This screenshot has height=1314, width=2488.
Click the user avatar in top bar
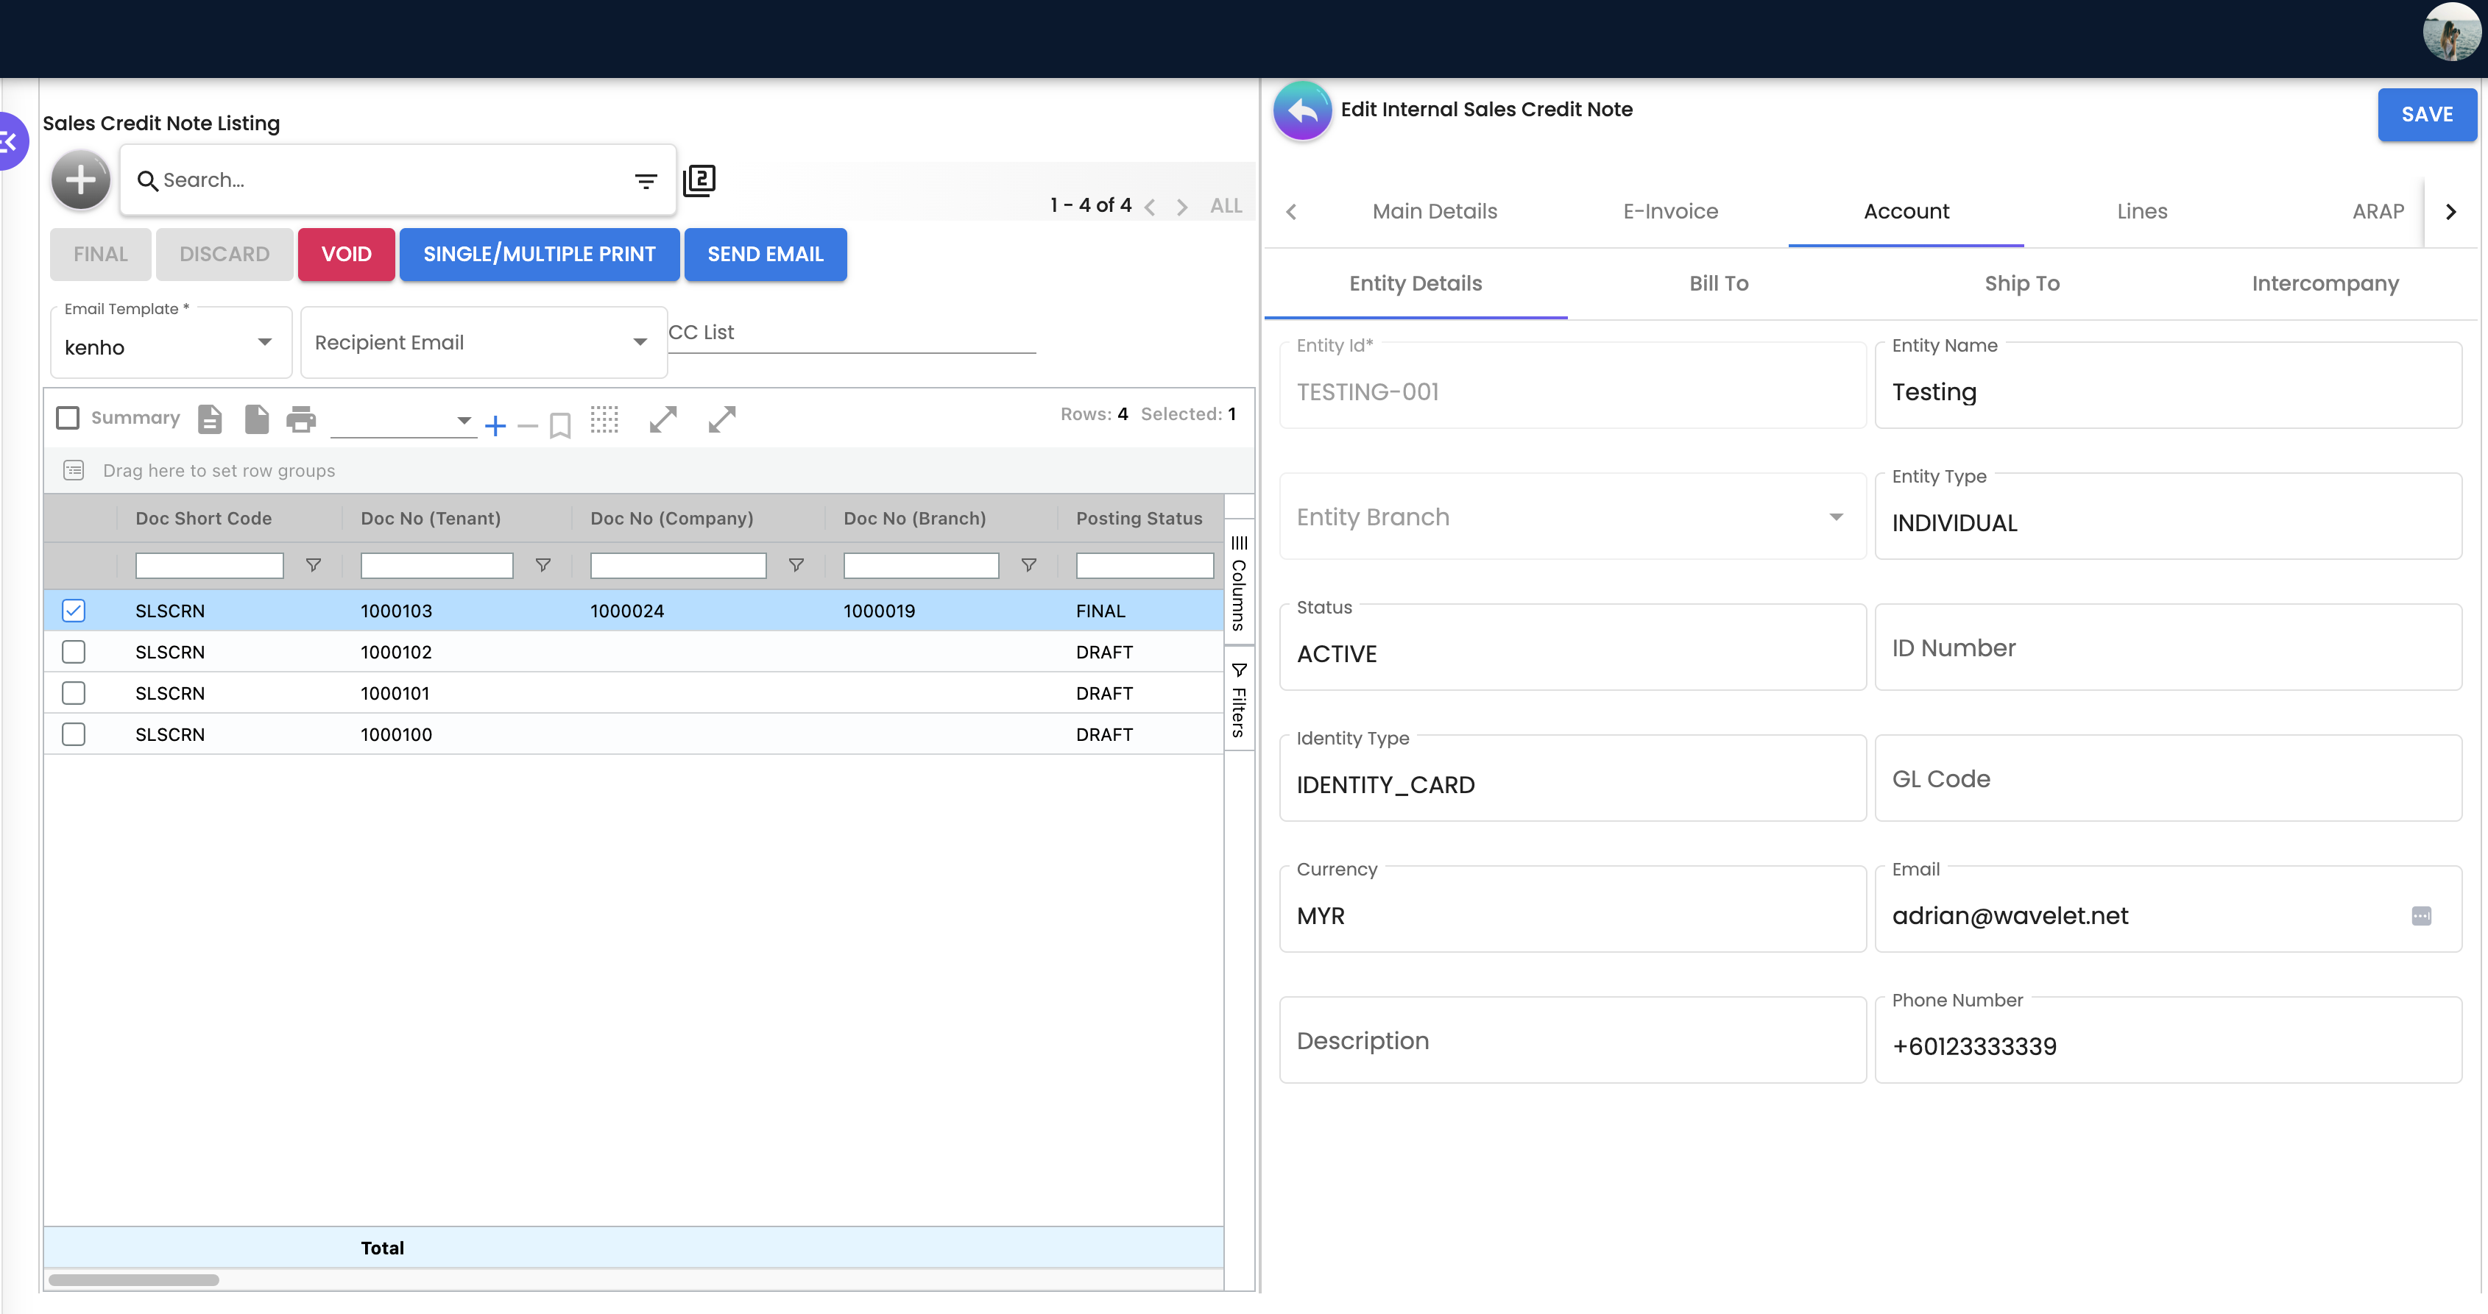click(2451, 32)
